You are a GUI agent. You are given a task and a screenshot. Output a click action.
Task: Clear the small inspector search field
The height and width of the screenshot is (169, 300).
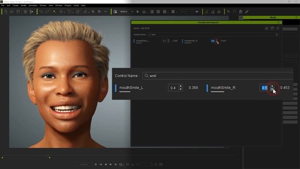pyautogui.click(x=277, y=35)
